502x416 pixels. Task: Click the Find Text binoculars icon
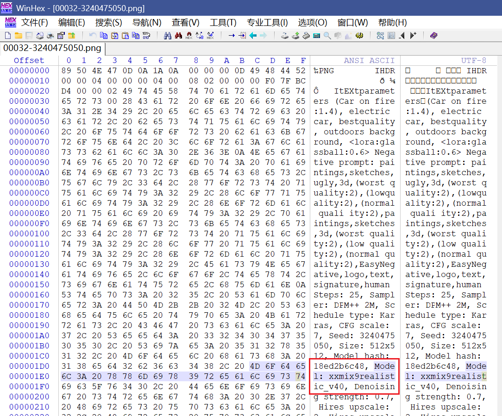[168, 36]
